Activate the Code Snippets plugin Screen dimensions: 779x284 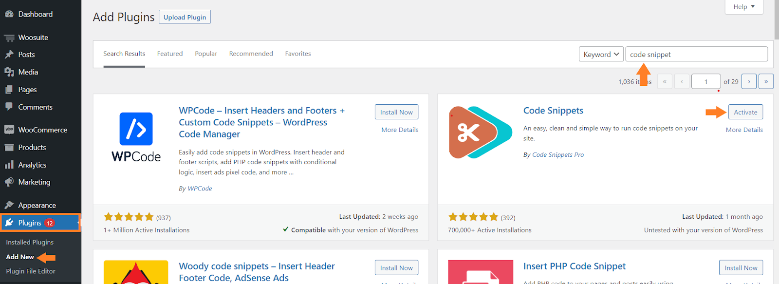tap(745, 112)
